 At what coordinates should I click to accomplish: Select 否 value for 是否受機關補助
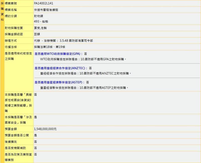[x=35, y=148]
